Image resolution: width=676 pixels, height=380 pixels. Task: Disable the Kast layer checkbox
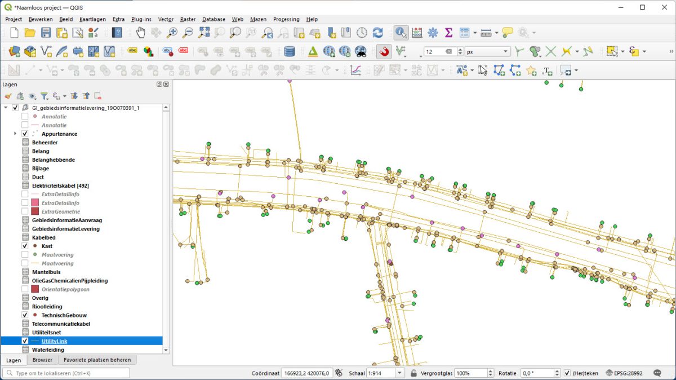point(24,246)
